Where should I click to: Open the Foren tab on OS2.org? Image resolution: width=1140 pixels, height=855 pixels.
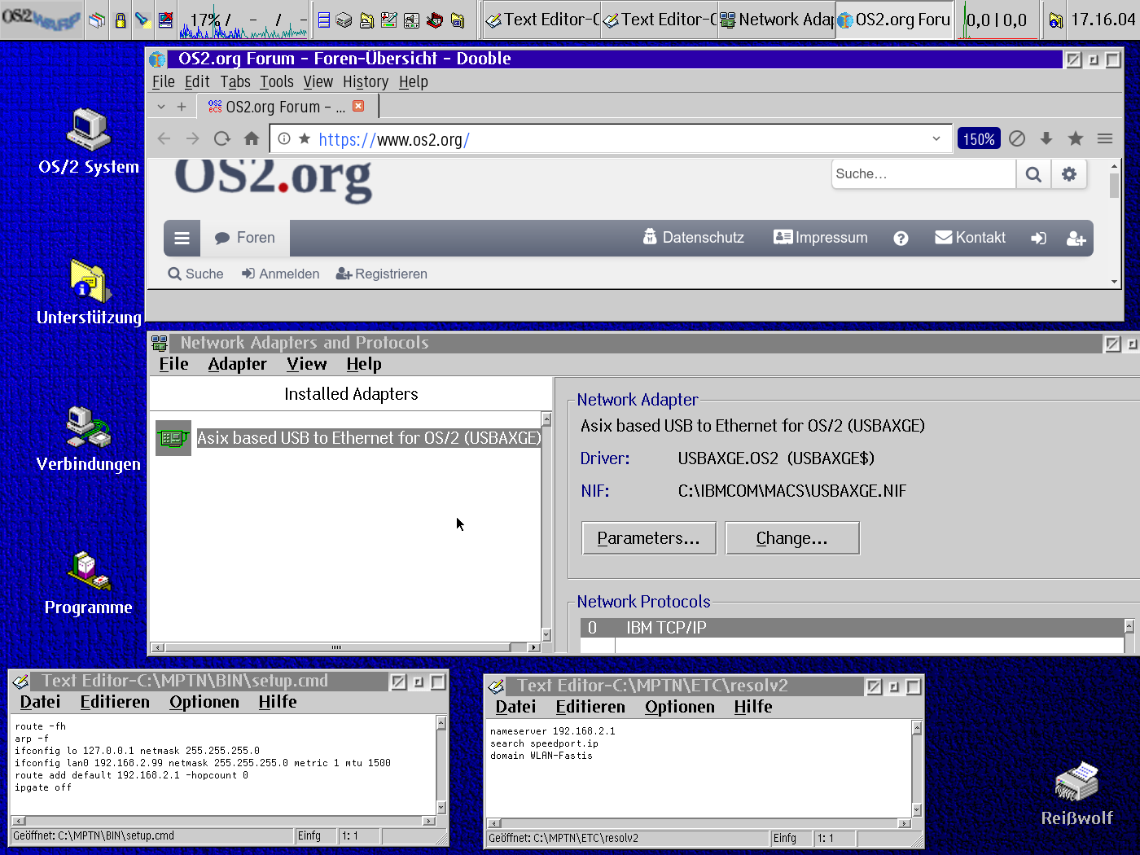245,238
